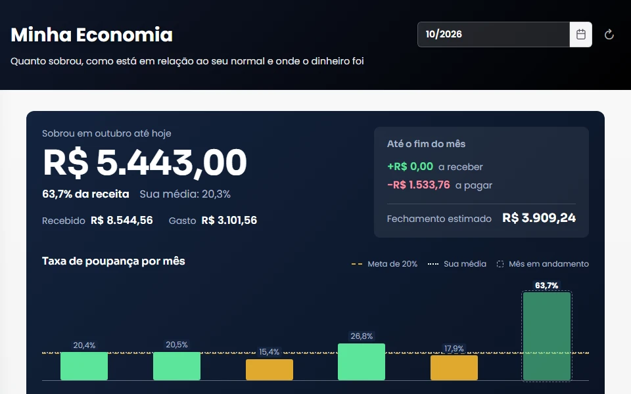
Task: Click the 20,5% savings bar
Action: [x=177, y=366]
